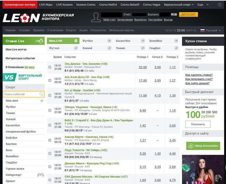The height and width of the screenshot is (184, 226).
Task: Click the round marker for Эйкери, Ульрикке match
Action: point(50,110)
